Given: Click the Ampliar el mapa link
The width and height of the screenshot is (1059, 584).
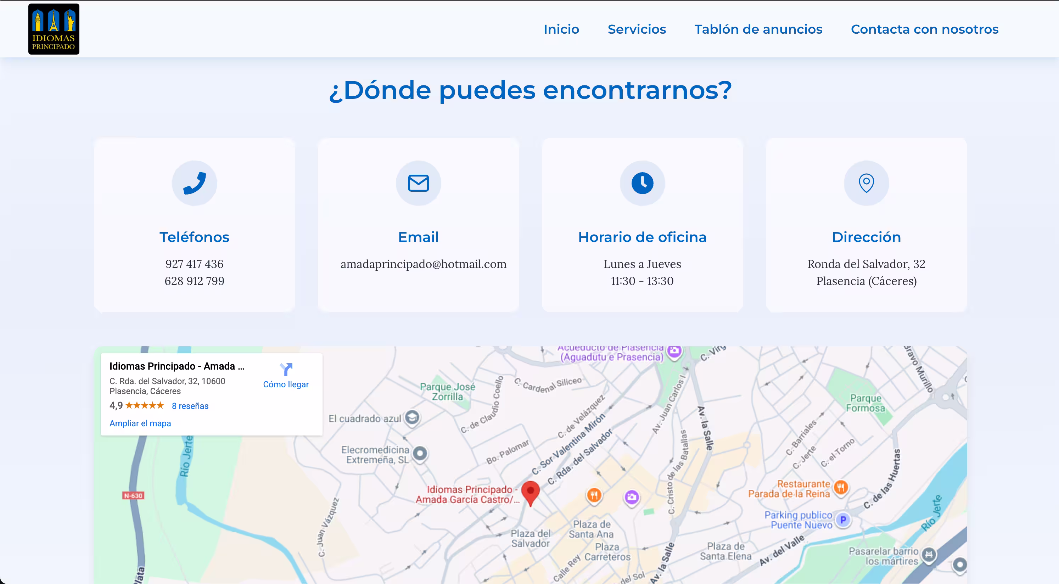Looking at the screenshot, I should pyautogui.click(x=140, y=423).
